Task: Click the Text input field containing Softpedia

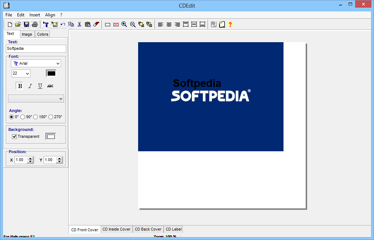Action: point(36,49)
